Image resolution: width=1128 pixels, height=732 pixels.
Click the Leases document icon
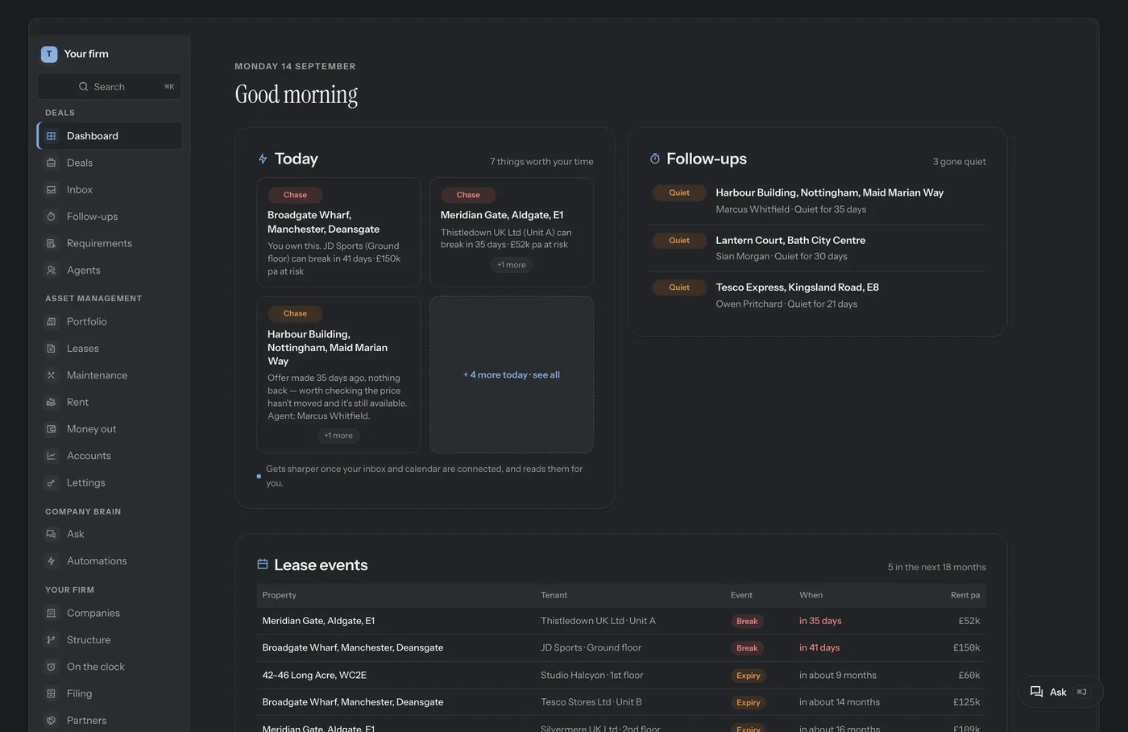(51, 349)
